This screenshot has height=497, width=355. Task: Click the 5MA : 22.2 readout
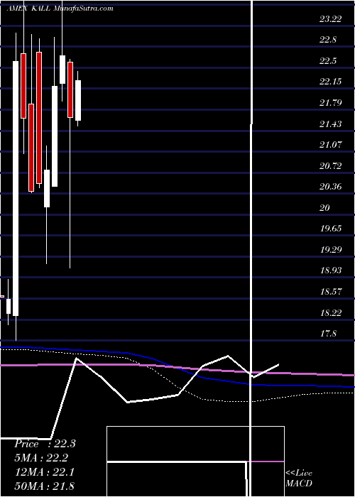41,458
